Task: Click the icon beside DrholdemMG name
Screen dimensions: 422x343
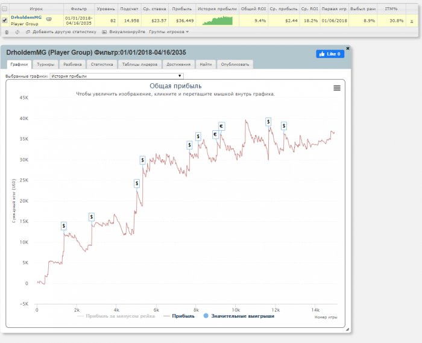Action: [49, 19]
